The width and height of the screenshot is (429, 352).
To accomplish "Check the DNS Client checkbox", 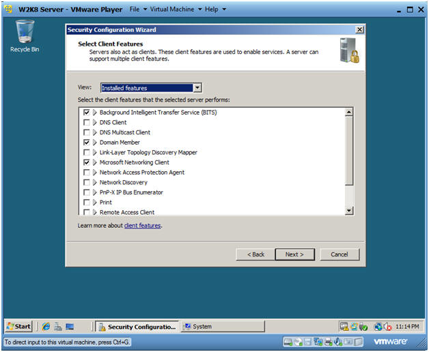I will pos(87,122).
